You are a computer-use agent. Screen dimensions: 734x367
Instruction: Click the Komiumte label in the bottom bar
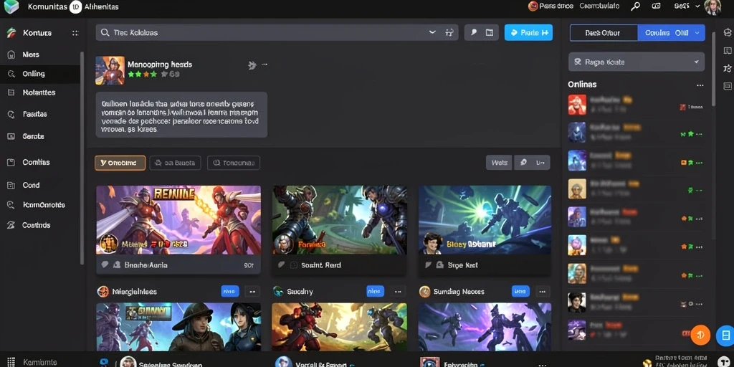point(40,362)
